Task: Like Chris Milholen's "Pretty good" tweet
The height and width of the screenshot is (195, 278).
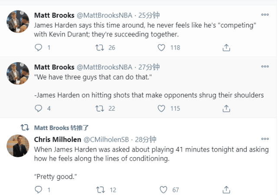Action: coord(163,189)
